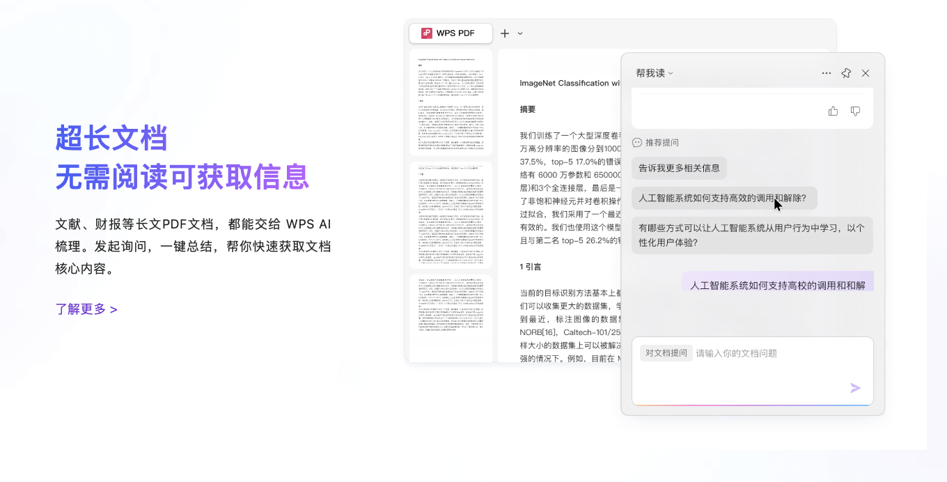Give a thumbs up to the answer
Screen dimensions: 947x482
(833, 111)
